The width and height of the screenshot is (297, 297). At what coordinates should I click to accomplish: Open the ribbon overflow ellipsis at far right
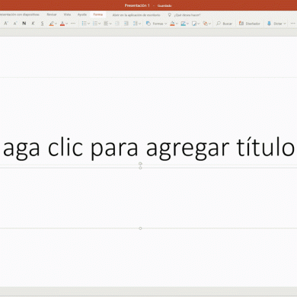point(292,24)
